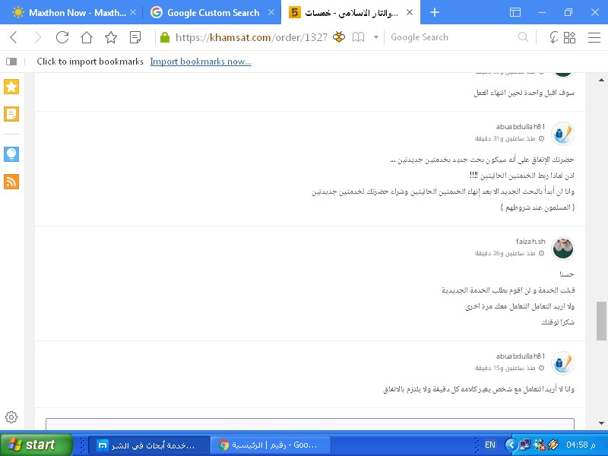Open Maxthon taskbar window button
The height and width of the screenshot is (456, 608).
(x=149, y=445)
